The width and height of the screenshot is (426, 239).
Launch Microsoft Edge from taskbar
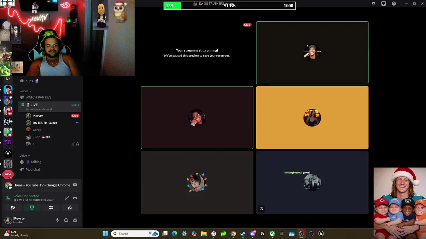point(175,234)
